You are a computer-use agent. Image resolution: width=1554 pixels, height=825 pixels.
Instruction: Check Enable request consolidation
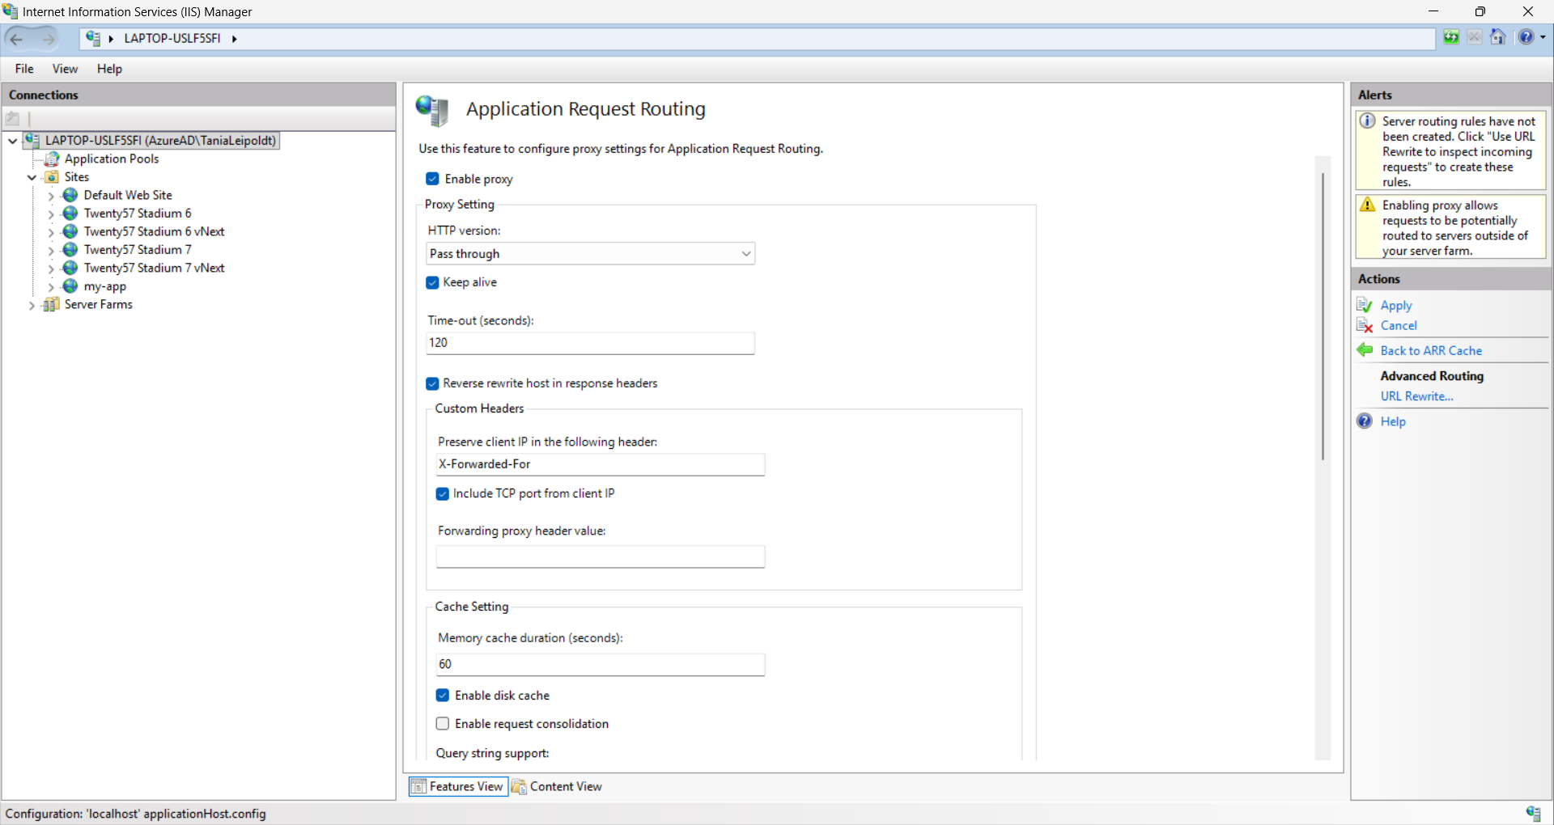tap(443, 724)
